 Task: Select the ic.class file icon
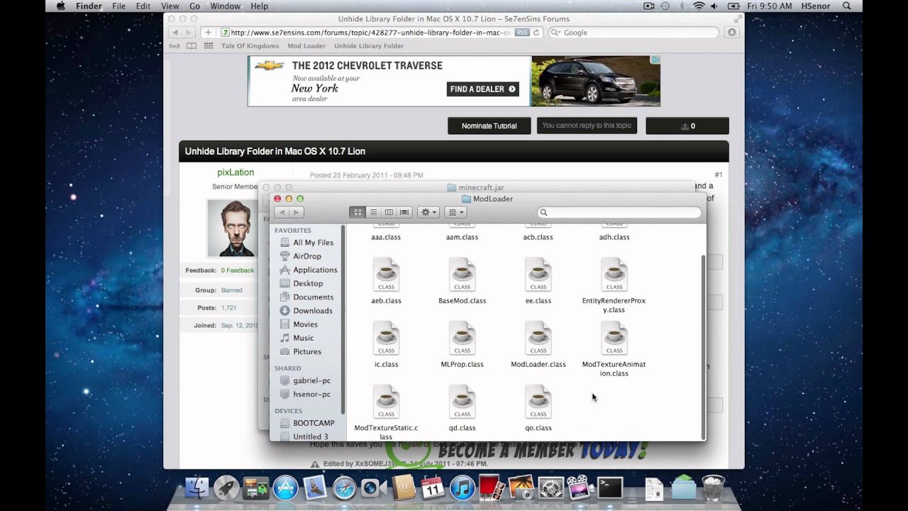coord(387,339)
